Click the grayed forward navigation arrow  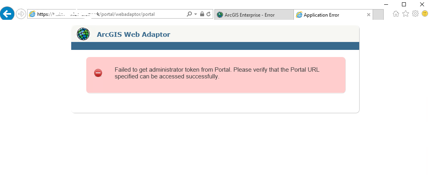tap(21, 14)
